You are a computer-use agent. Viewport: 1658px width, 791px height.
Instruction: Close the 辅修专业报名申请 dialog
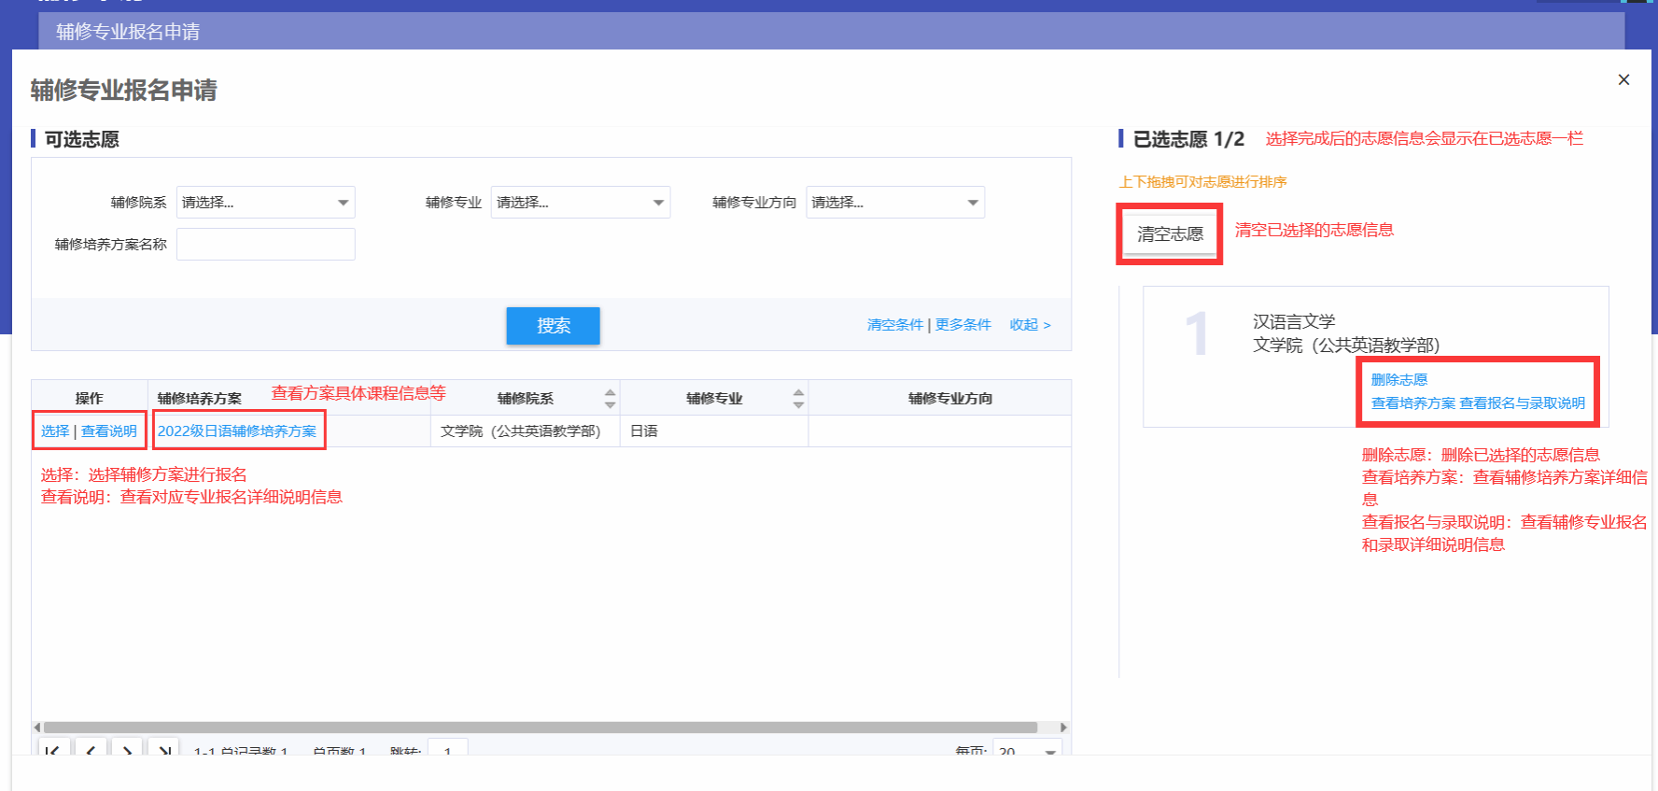click(1623, 80)
